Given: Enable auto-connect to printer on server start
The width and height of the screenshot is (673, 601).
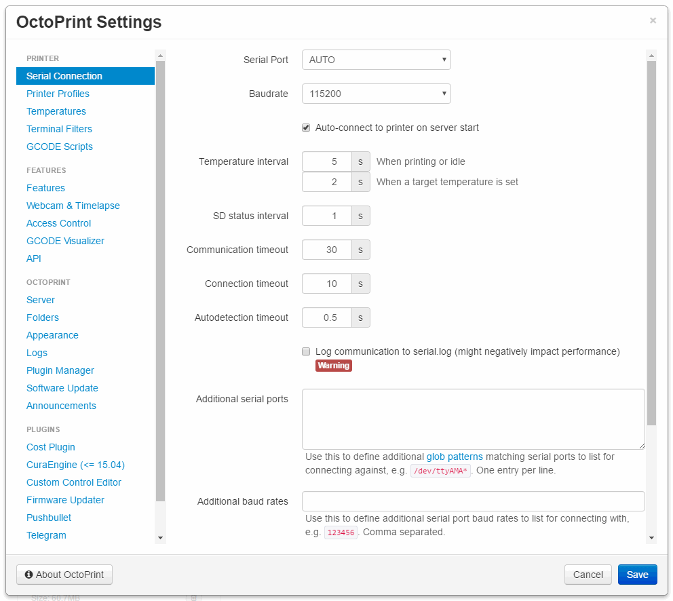Looking at the screenshot, I should click(x=306, y=128).
